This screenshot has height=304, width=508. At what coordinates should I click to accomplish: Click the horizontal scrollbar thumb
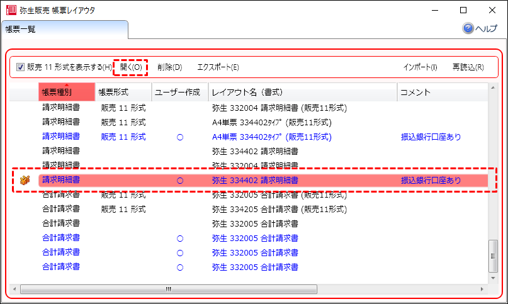(x=169, y=289)
